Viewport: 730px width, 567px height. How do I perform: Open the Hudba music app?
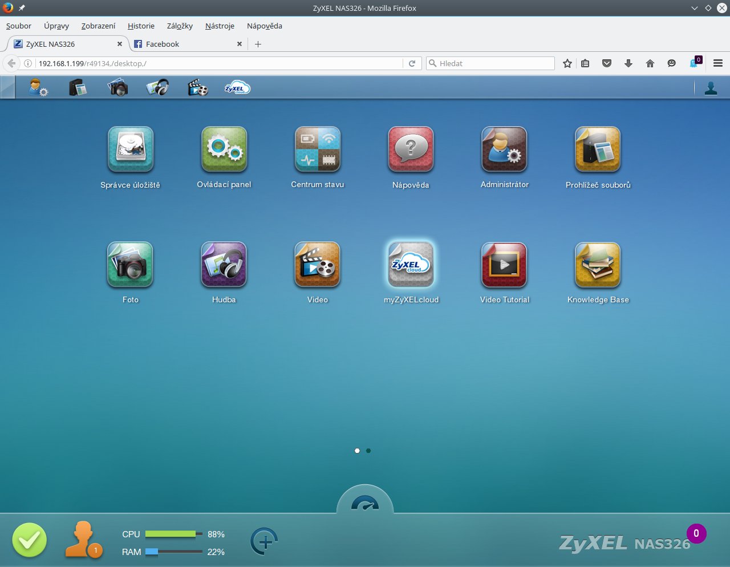tap(224, 265)
